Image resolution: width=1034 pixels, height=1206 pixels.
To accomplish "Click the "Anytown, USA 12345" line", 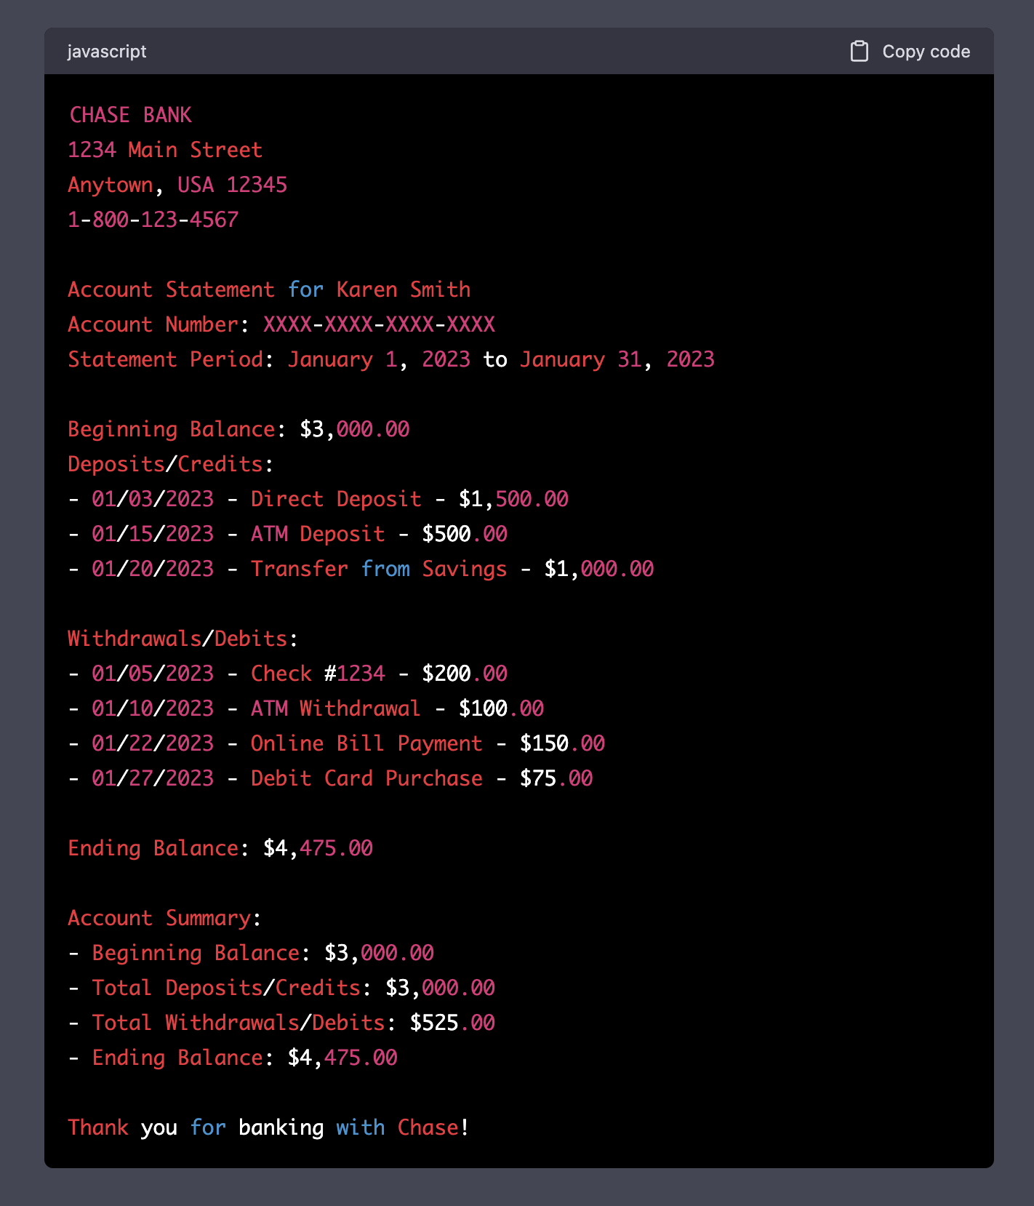I will 177,185.
